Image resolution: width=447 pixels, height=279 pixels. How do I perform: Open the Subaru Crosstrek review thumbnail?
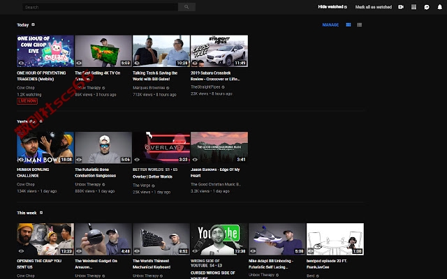tap(219, 51)
